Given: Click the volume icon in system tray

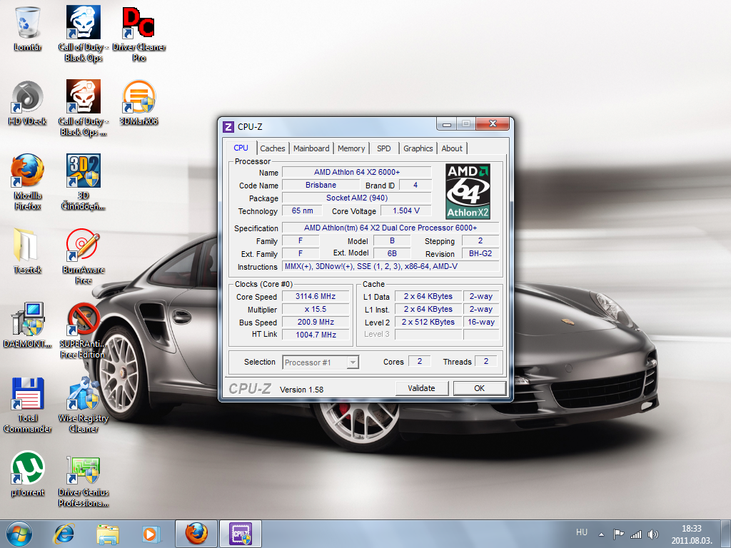Looking at the screenshot, I should [653, 534].
